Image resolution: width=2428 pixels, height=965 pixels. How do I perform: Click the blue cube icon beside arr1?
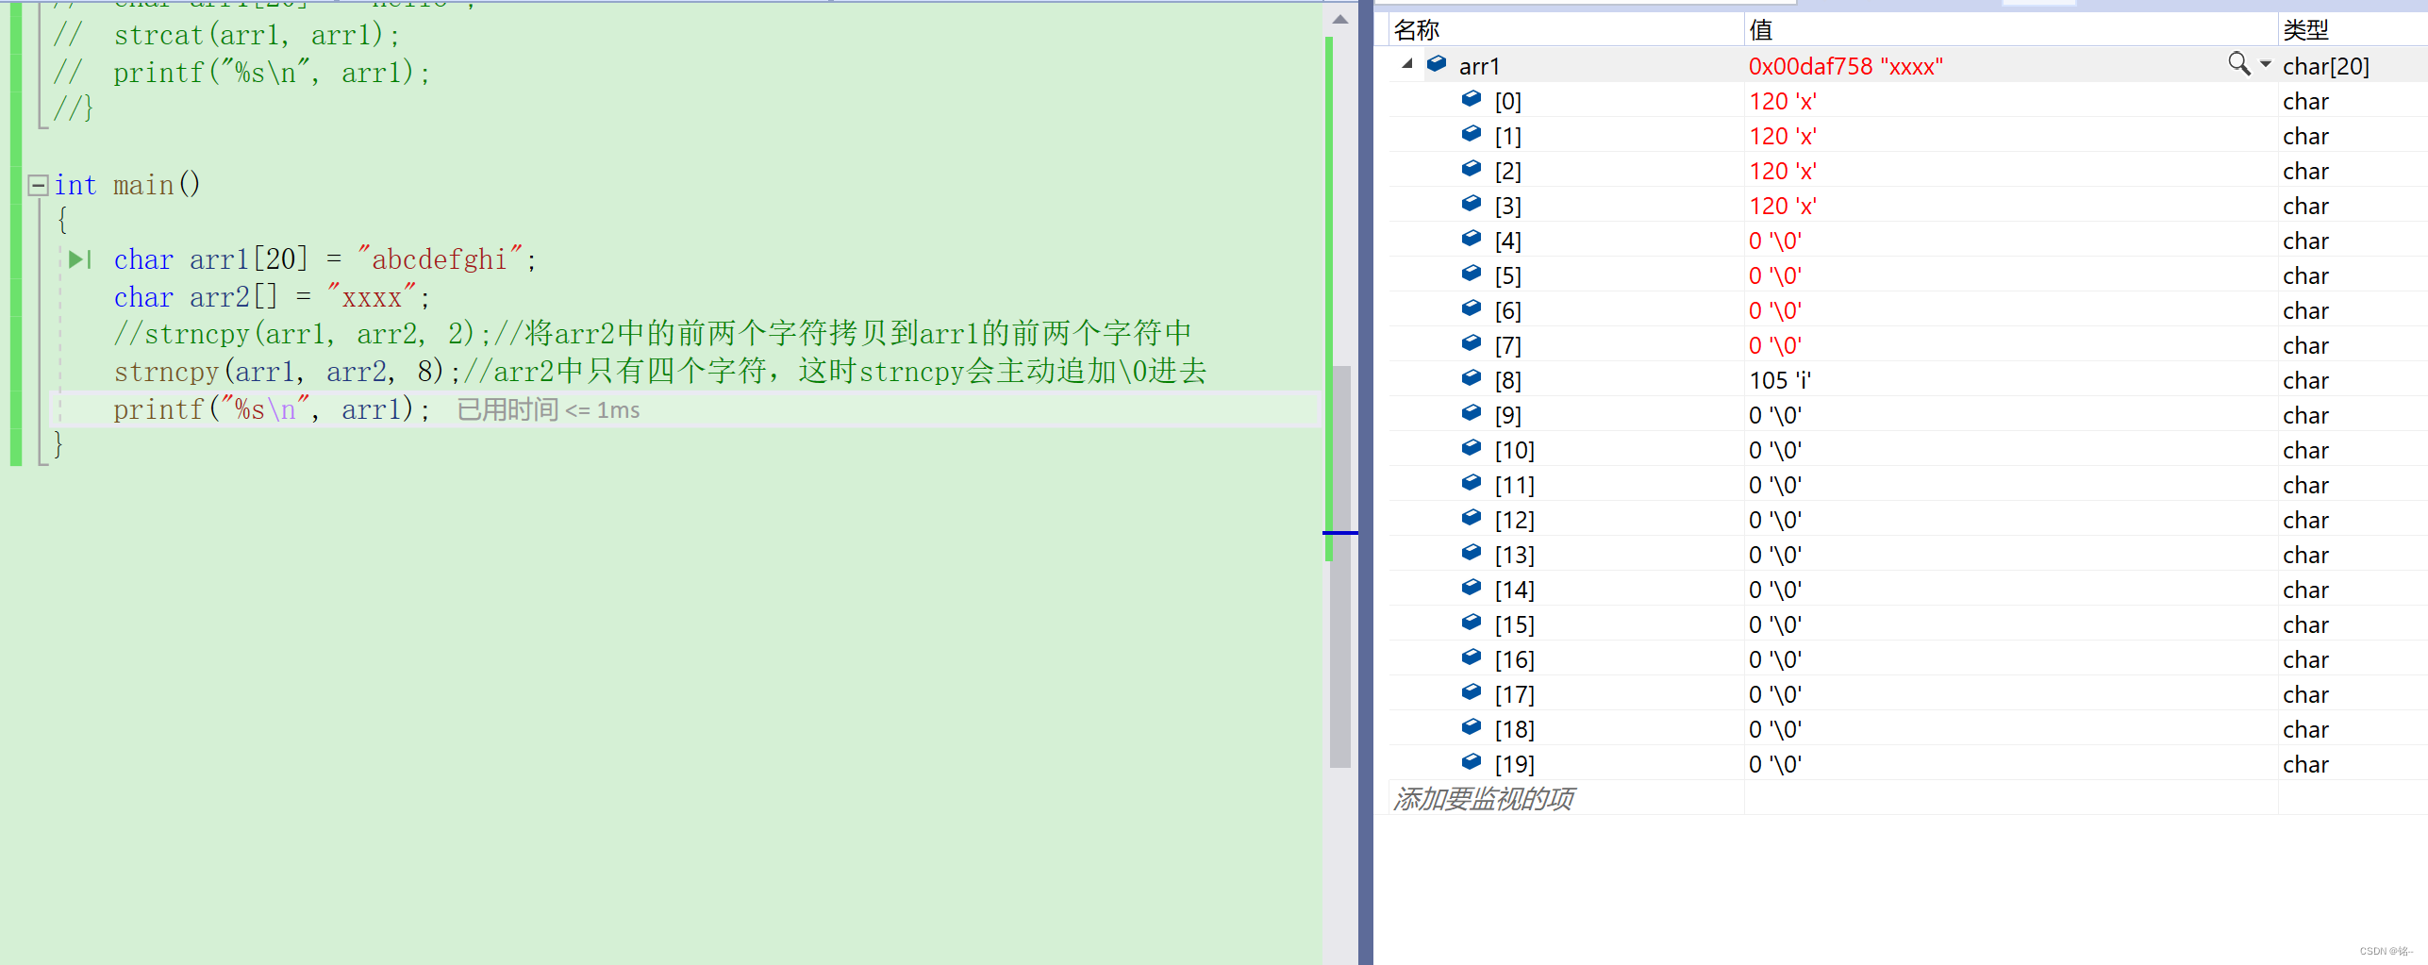[x=1437, y=64]
